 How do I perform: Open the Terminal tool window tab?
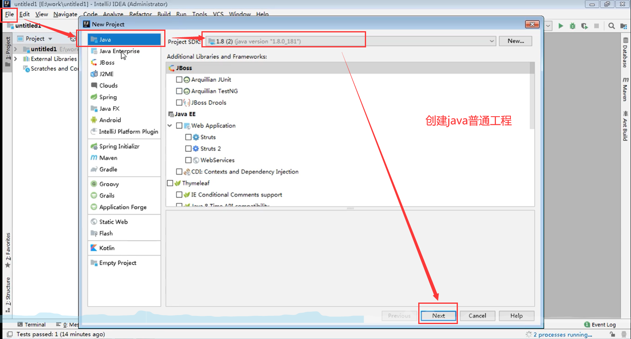[x=32, y=324]
